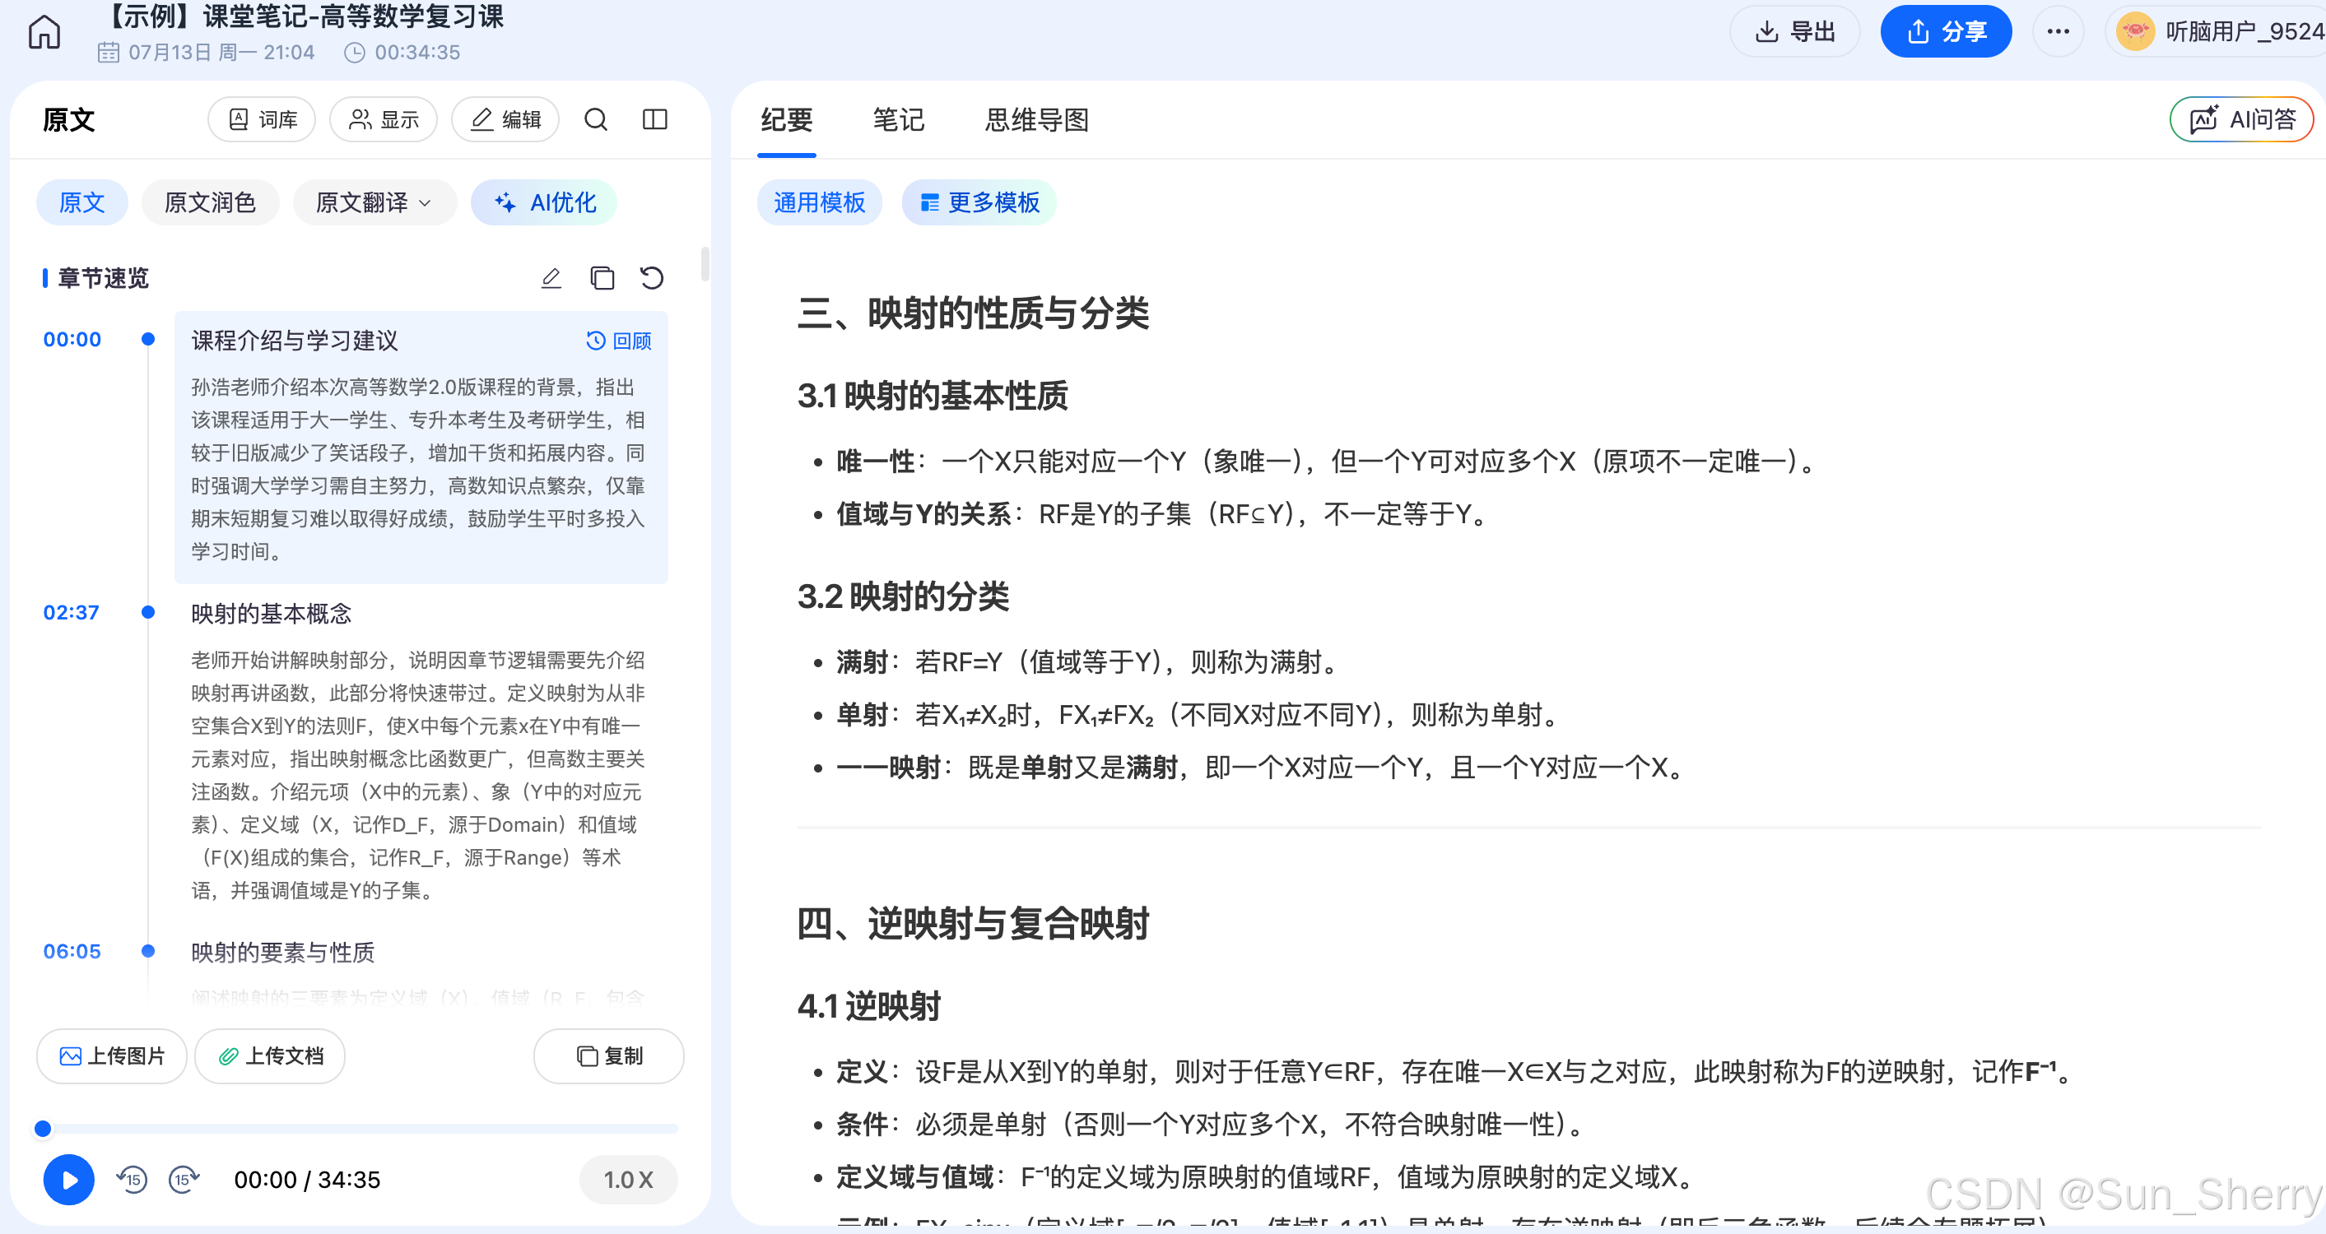Click heading 四、逆映射与复合映射
Screen dimensions: 2326x1234
tap(974, 924)
